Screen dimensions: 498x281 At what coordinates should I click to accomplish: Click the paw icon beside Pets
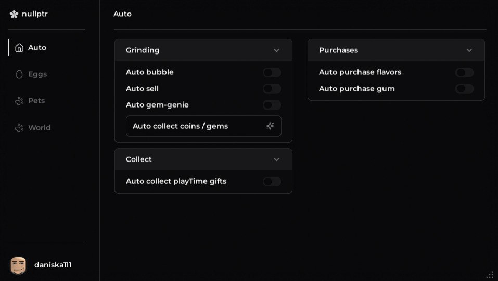click(19, 101)
